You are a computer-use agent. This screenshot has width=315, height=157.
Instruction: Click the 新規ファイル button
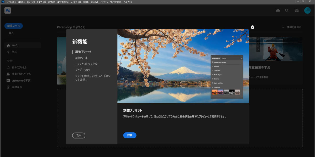(14, 26)
